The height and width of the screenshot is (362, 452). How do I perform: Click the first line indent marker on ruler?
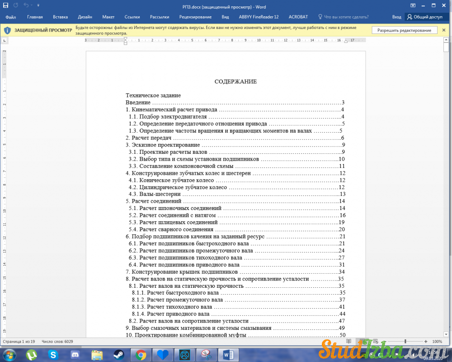pos(125,39)
